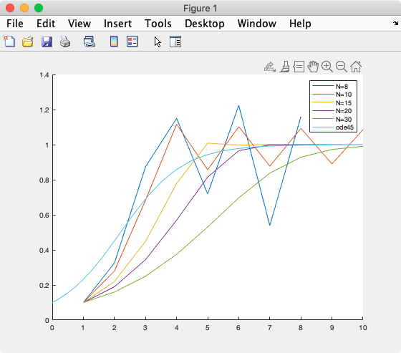401x353 pixels.
Task: Click the Figure 1 window title
Action: [200, 8]
